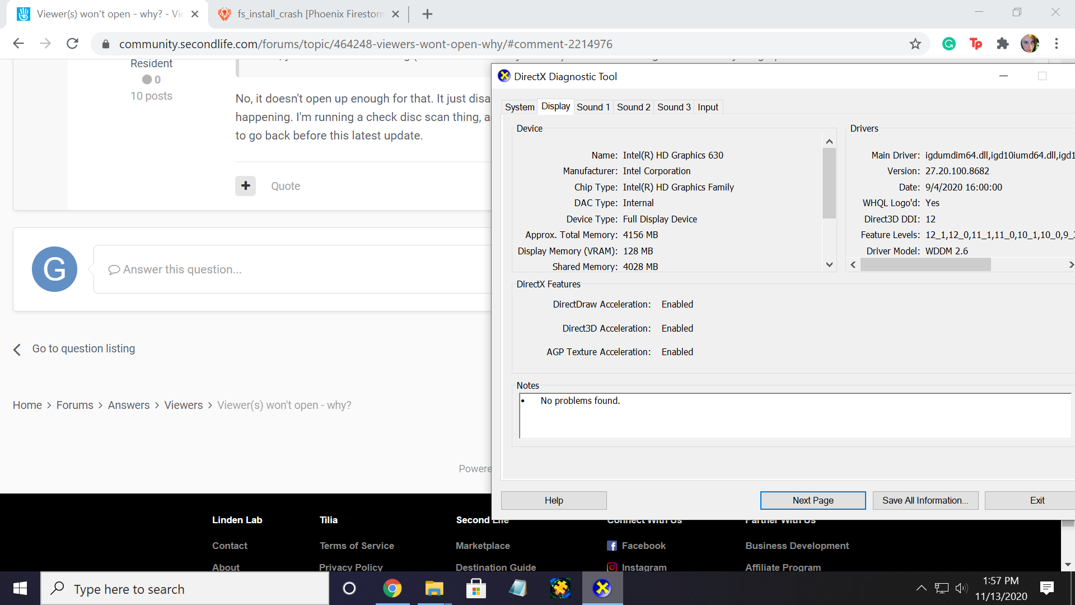Click the Device vertical scrollbar thumb
This screenshot has width=1075, height=605.
click(829, 183)
